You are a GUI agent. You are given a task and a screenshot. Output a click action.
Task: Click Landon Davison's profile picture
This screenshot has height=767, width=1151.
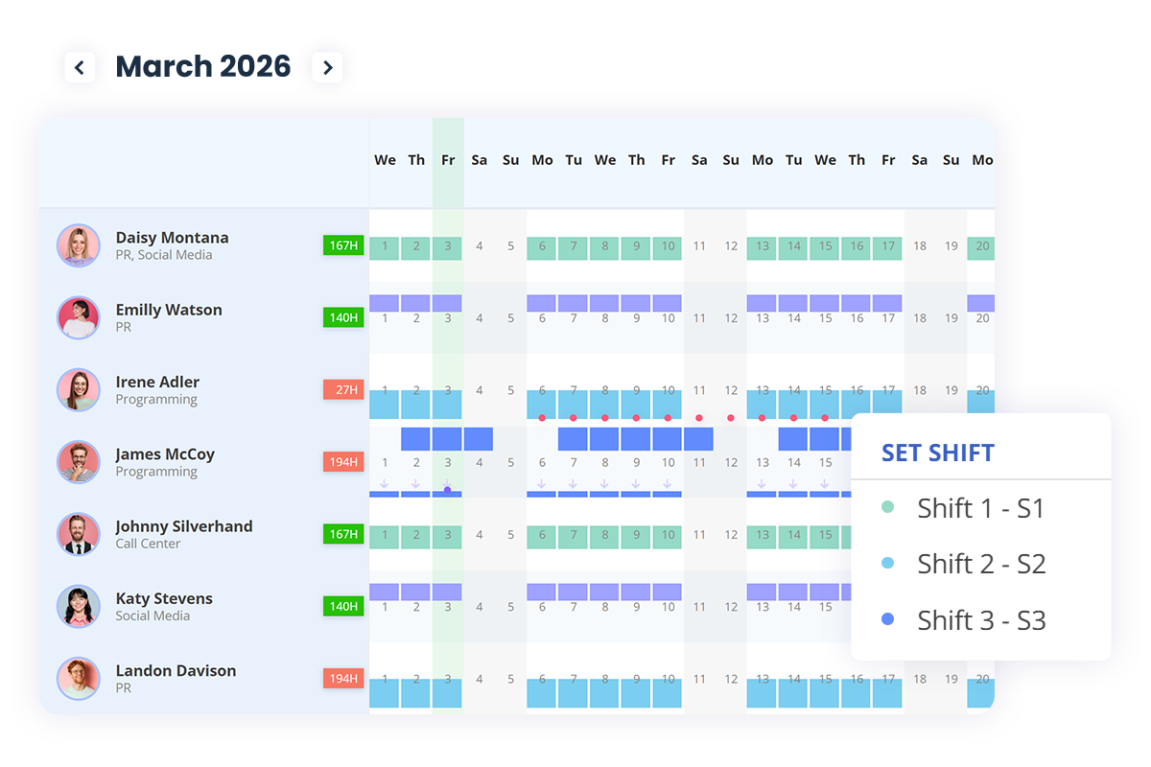point(78,679)
